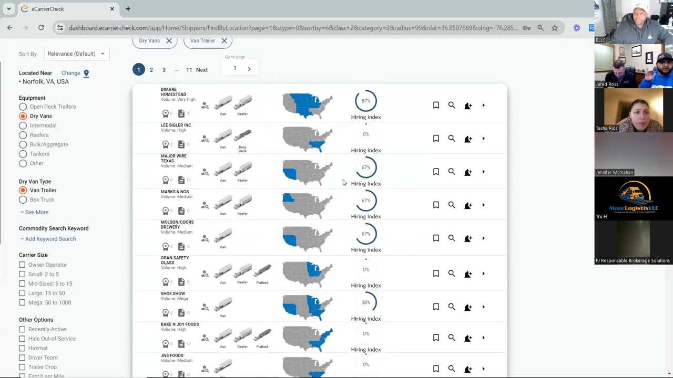Open magnifier icon for BAKE N JOY FOODS
Screen dimensions: 673x378
pos(452,338)
